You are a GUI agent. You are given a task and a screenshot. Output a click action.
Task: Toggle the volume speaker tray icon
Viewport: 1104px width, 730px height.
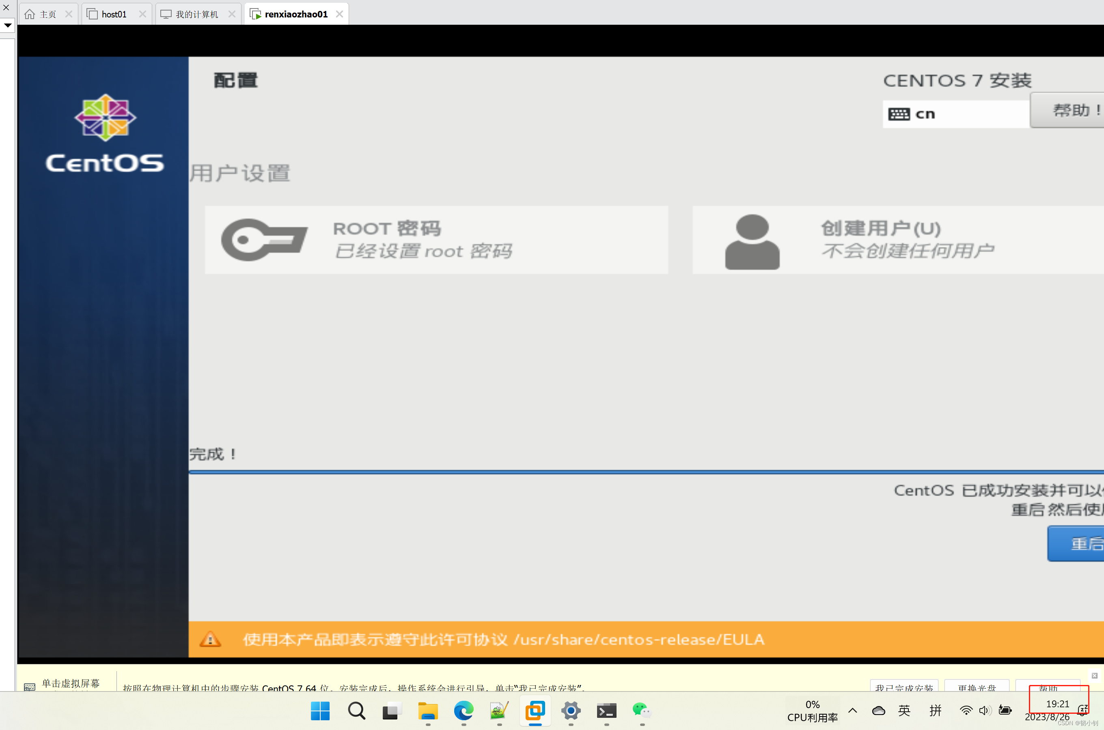[x=984, y=711]
